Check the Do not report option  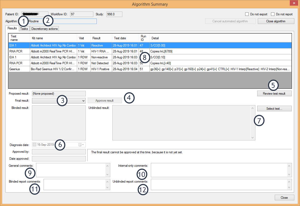point(273,14)
